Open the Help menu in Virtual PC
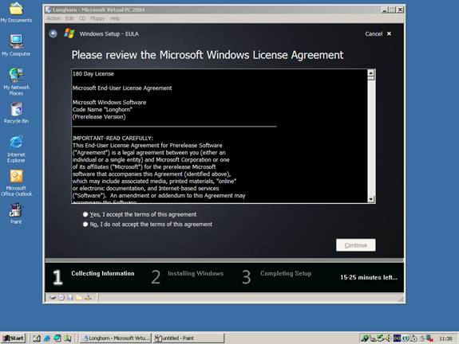Viewport: 459px width, 344px height. pyautogui.click(x=115, y=18)
